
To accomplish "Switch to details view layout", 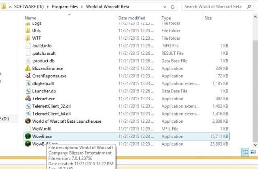I will tap(245, 152).
